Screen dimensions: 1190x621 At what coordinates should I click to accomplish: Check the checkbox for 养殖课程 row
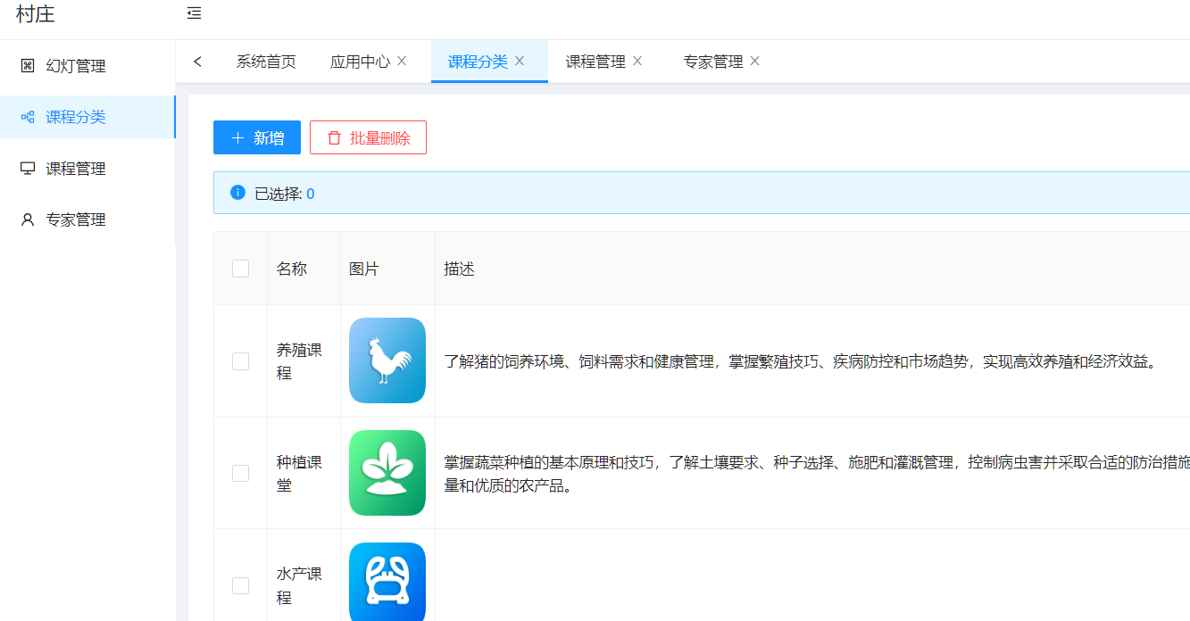239,360
